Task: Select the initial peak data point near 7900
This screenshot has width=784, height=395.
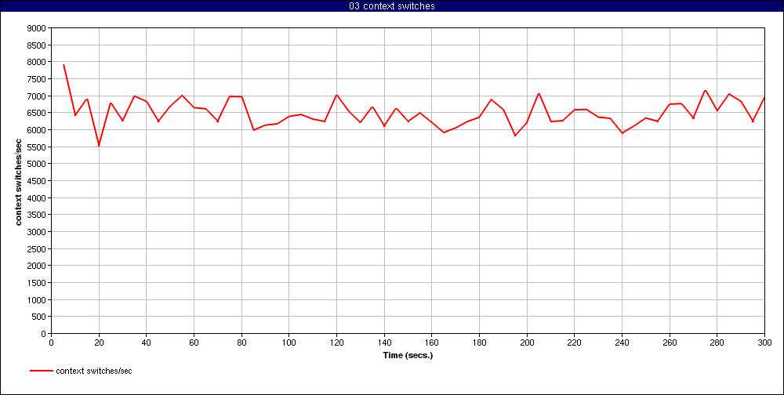Action: (64, 65)
